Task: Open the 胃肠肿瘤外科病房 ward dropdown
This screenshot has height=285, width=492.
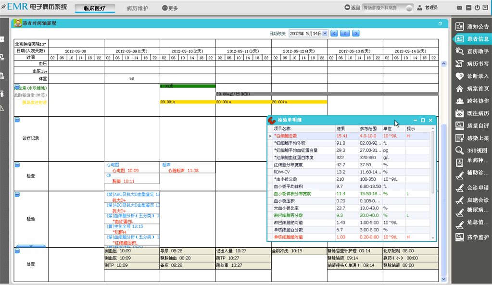Action: (x=409, y=8)
